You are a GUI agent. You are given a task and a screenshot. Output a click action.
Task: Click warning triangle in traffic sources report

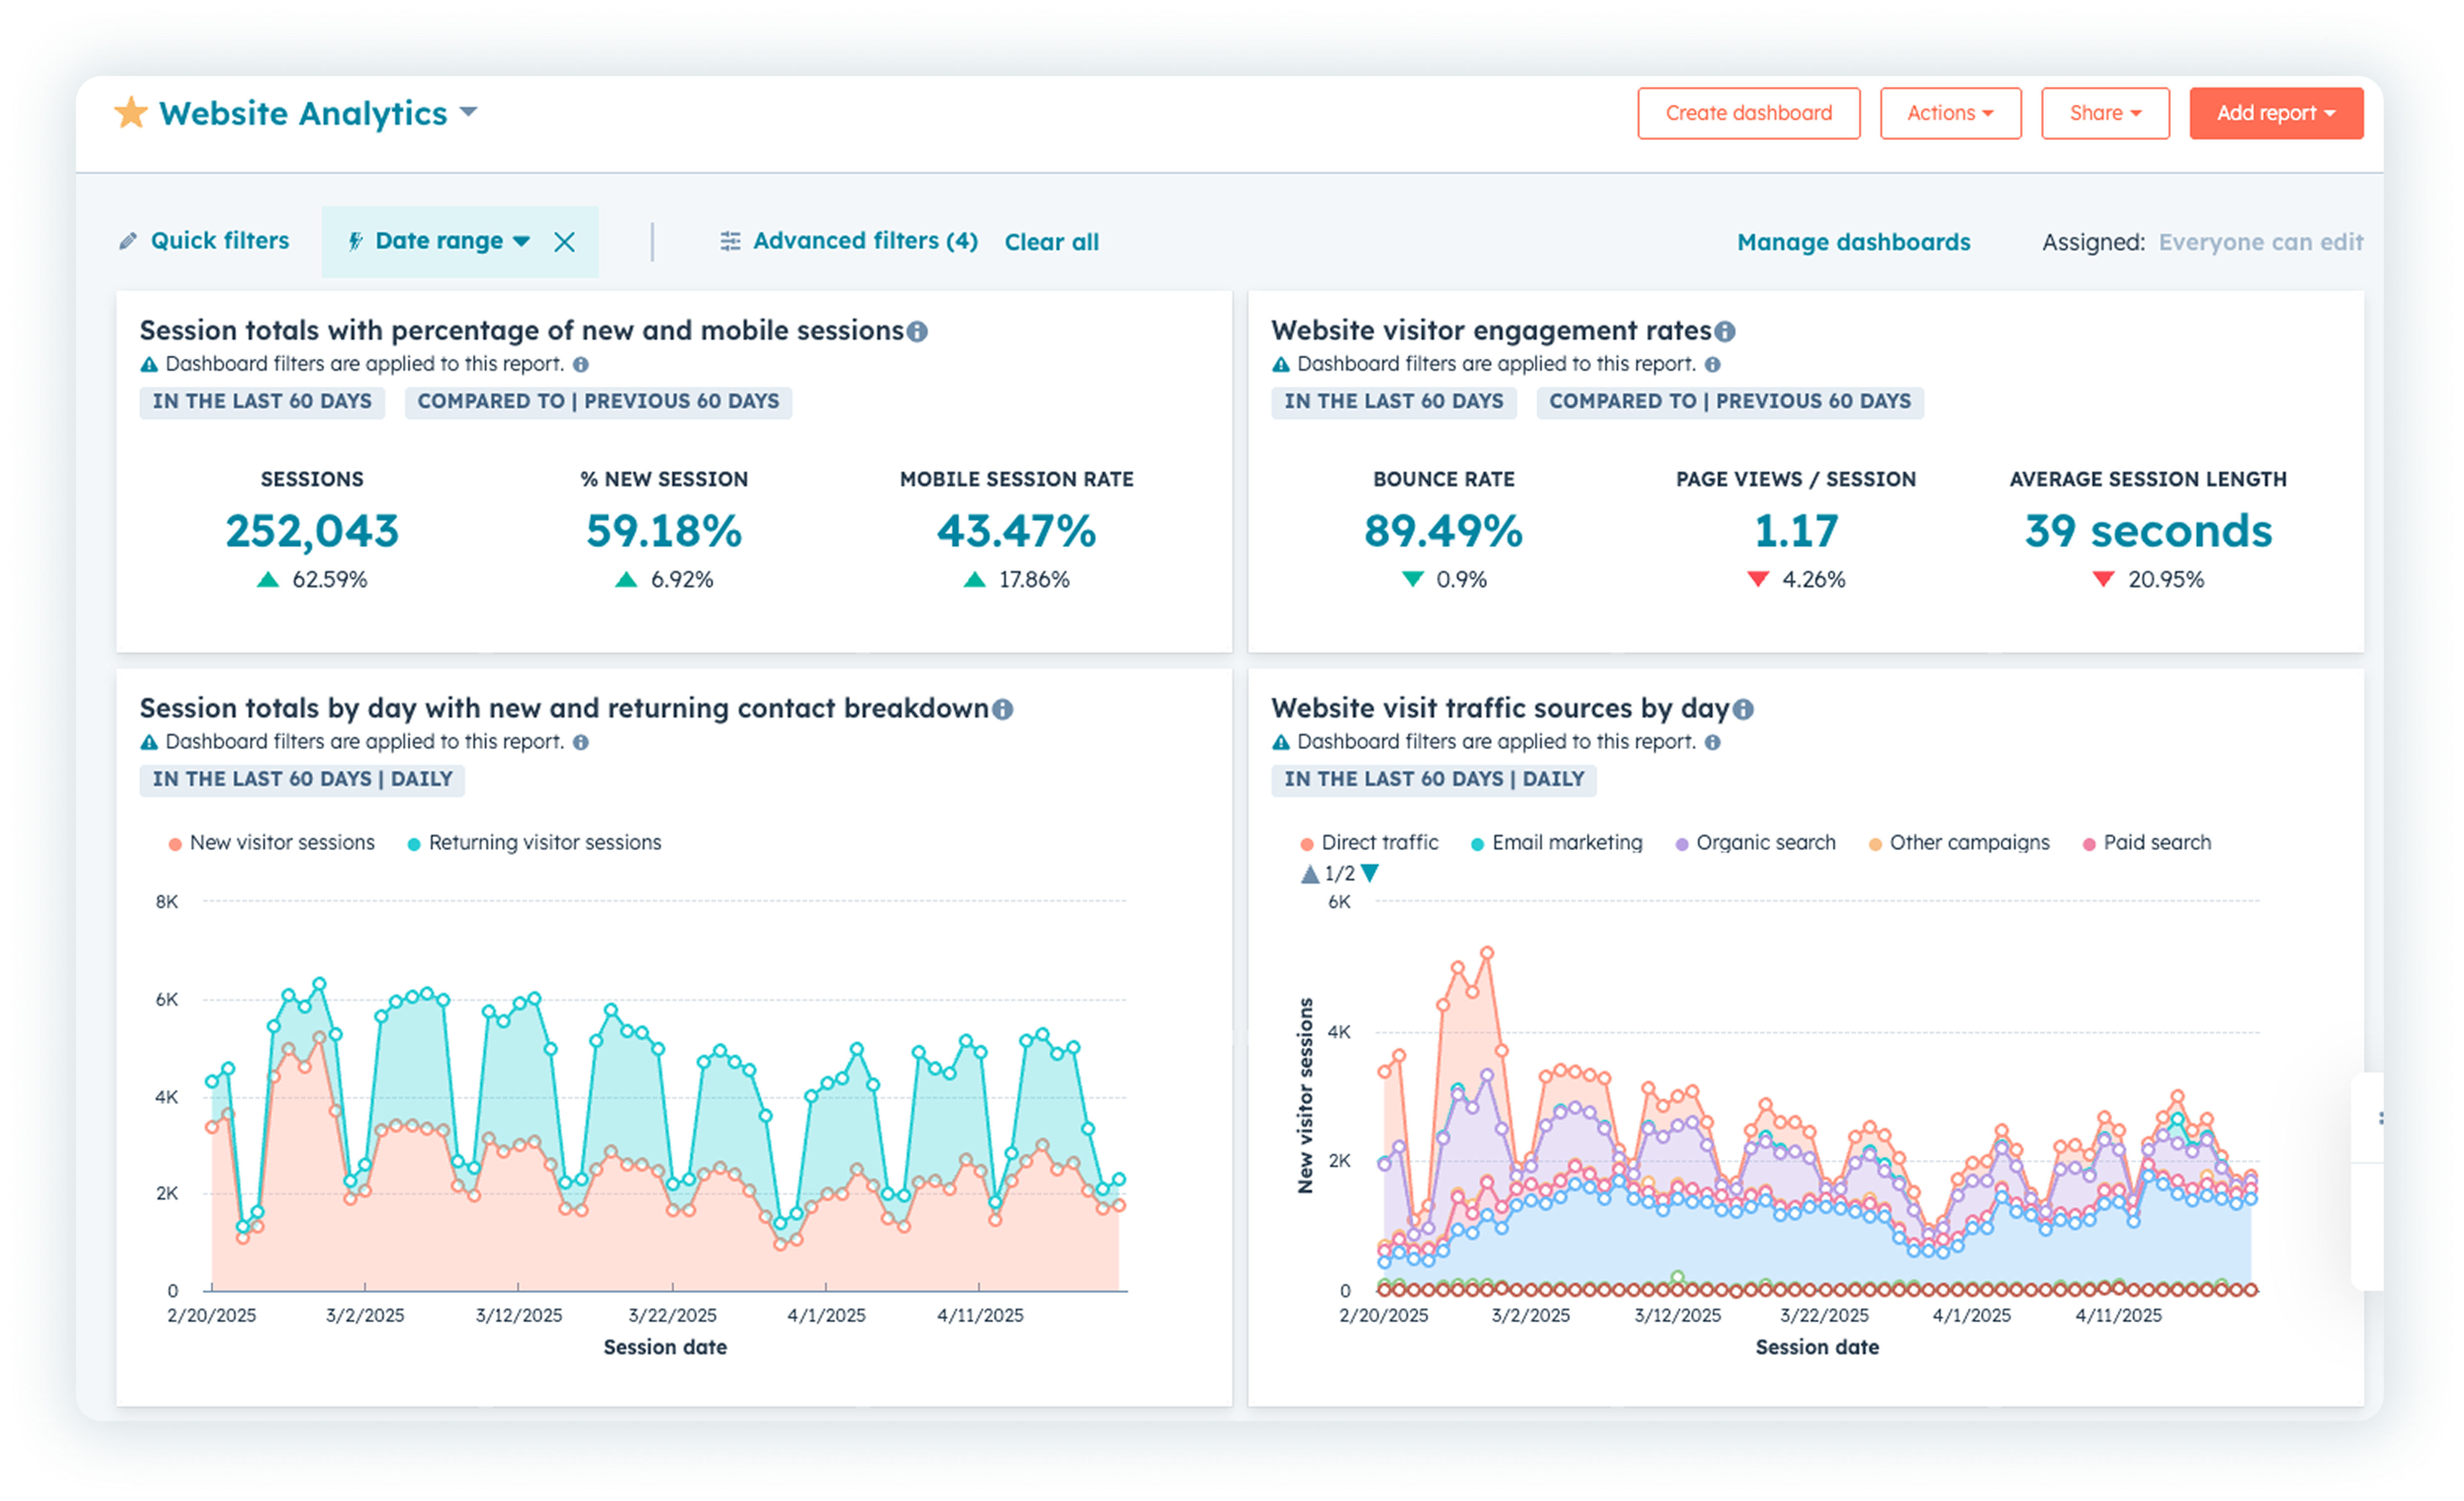click(1281, 743)
